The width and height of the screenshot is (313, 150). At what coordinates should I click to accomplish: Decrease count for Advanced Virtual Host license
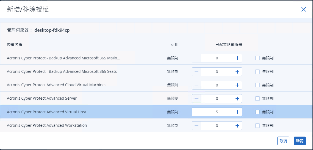(x=196, y=112)
